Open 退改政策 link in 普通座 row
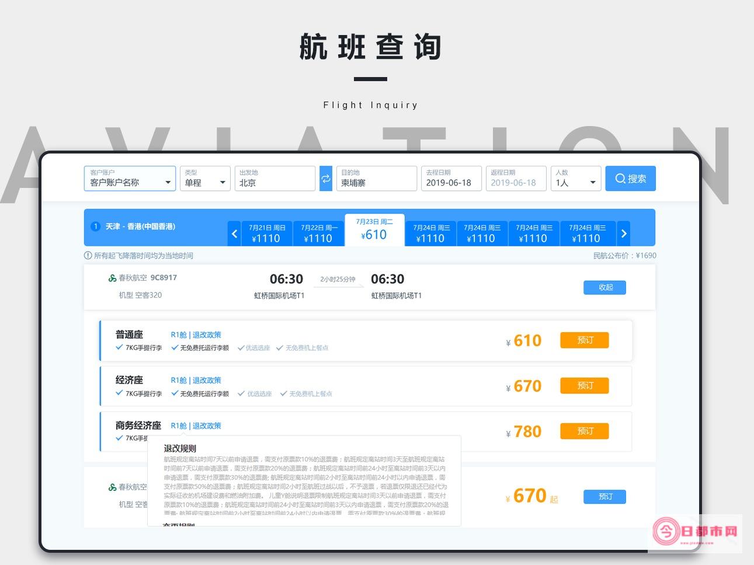754x565 pixels. [x=207, y=335]
